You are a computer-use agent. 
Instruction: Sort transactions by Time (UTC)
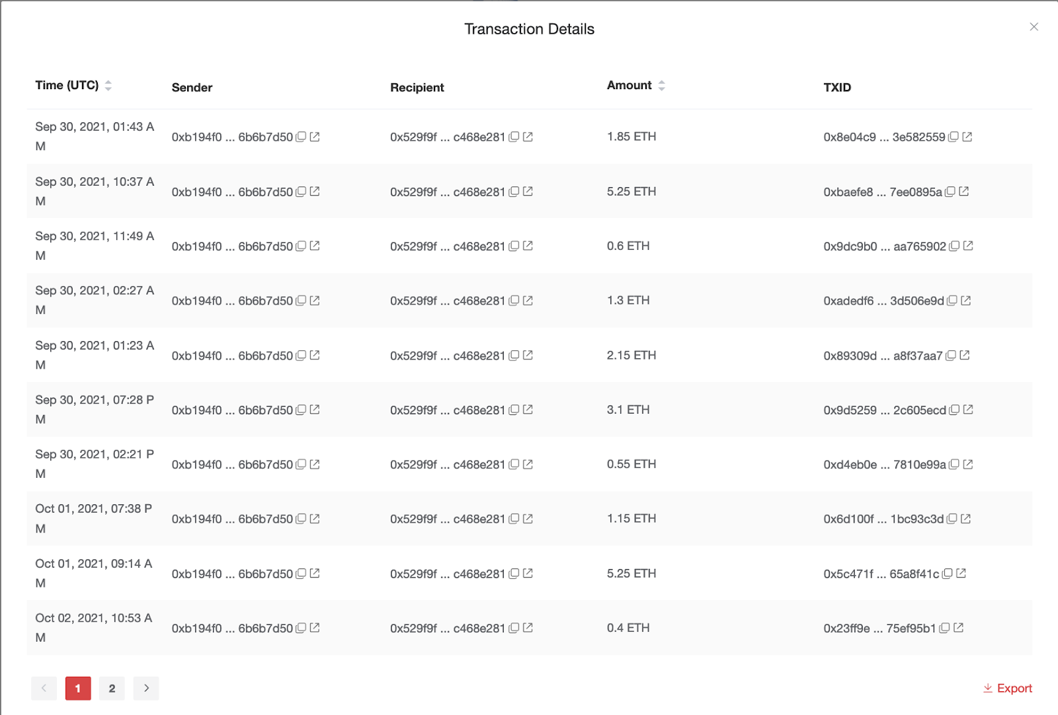coord(108,85)
